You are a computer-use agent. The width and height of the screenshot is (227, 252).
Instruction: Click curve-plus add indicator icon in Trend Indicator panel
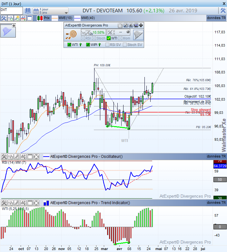[x=11, y=203]
